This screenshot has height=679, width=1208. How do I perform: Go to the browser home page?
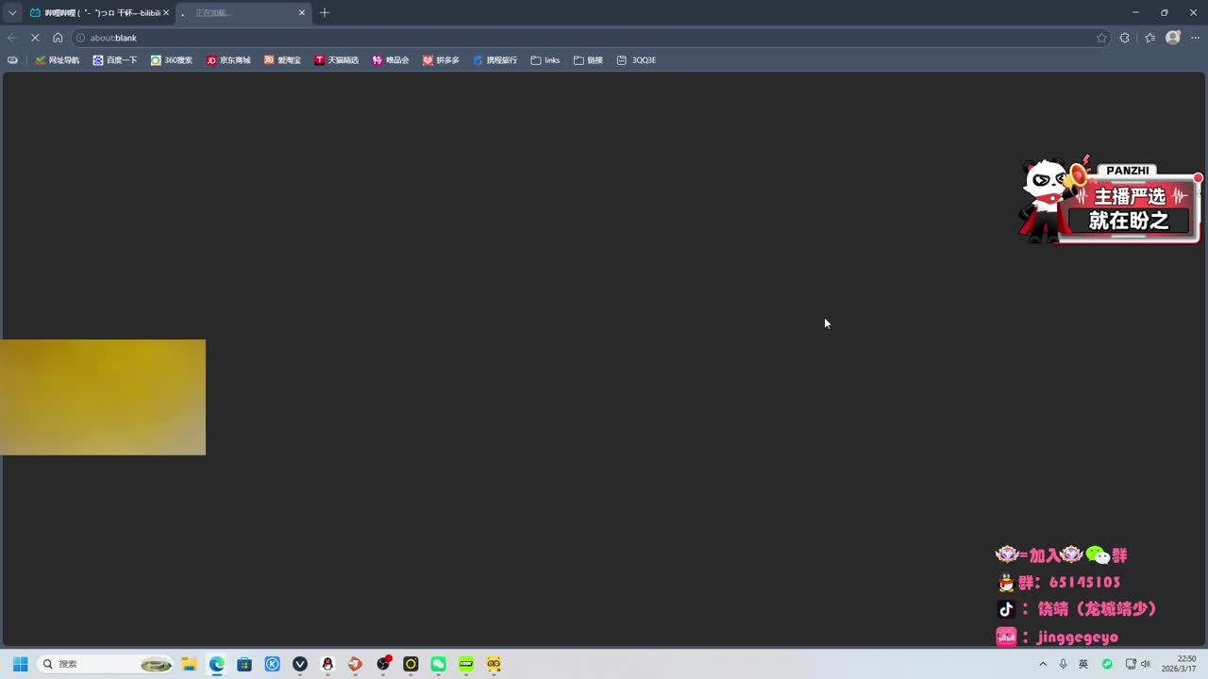tap(58, 38)
